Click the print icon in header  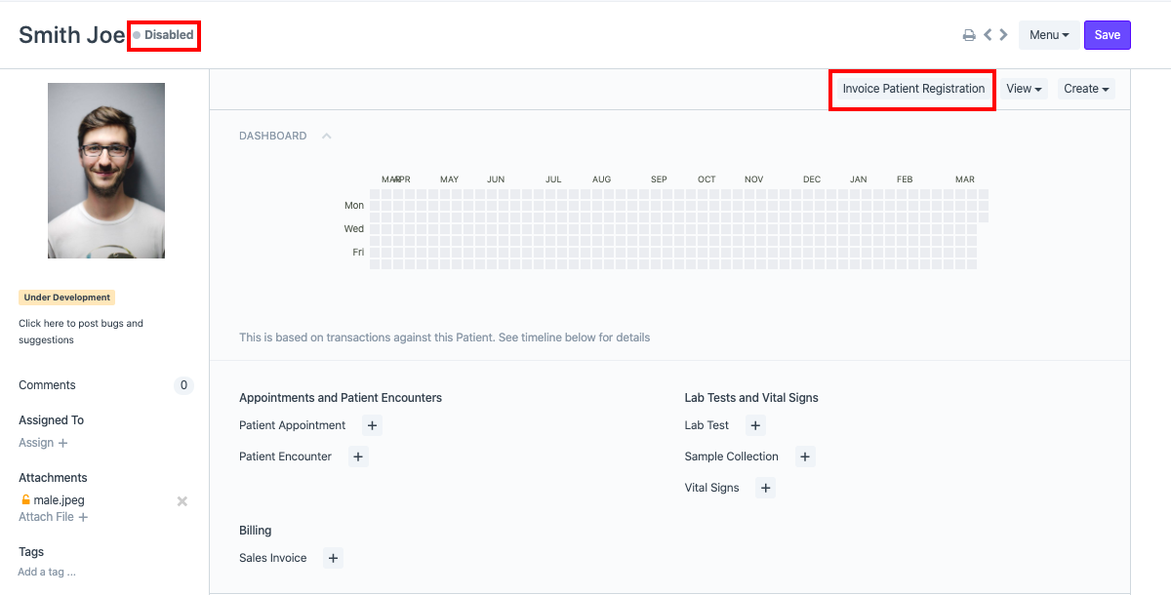click(969, 35)
